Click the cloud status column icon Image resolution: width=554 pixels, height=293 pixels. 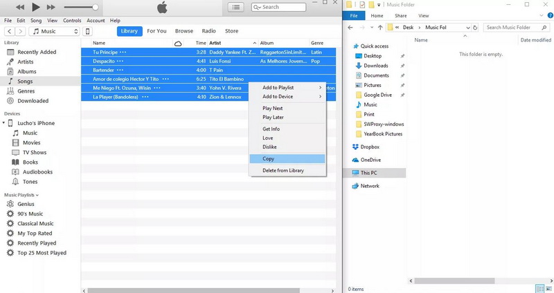[x=178, y=43]
